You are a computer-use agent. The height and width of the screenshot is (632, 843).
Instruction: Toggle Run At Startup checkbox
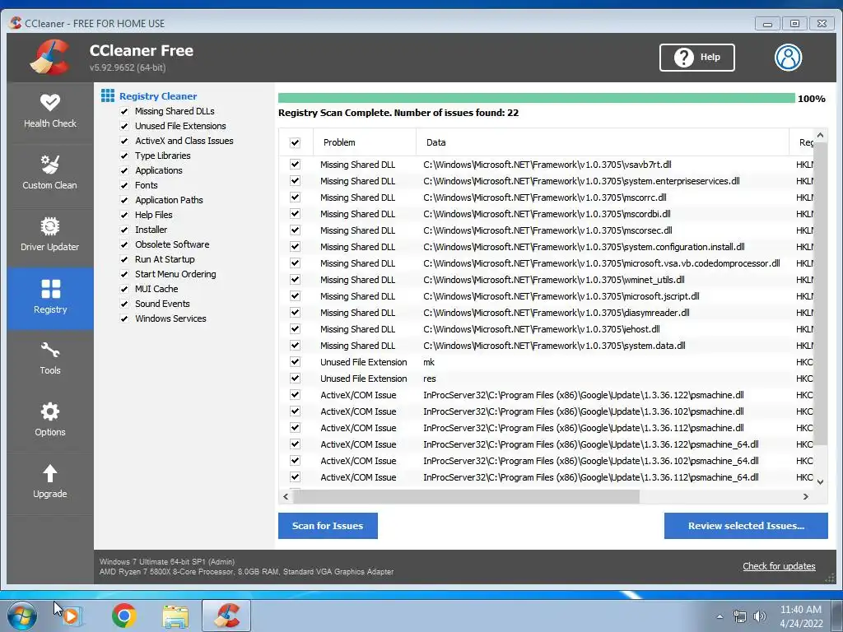(x=124, y=259)
